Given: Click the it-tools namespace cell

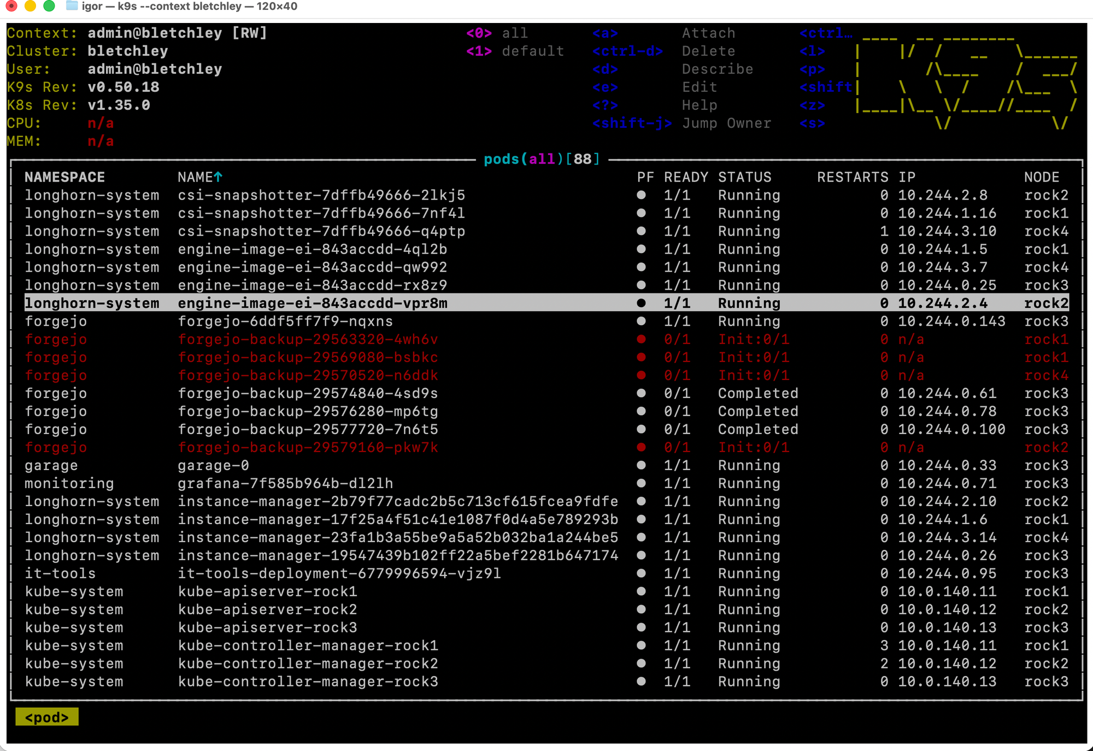Looking at the screenshot, I should [x=60, y=574].
